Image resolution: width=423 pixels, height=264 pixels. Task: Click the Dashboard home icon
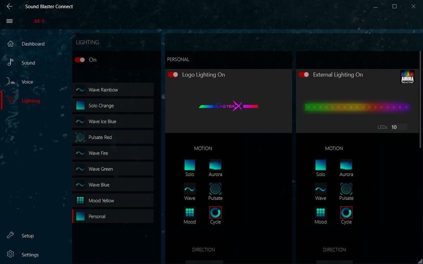[x=10, y=44]
